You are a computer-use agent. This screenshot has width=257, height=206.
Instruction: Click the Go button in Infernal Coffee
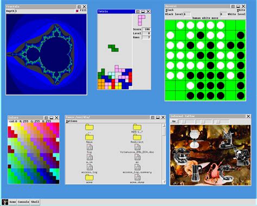click(x=174, y=121)
